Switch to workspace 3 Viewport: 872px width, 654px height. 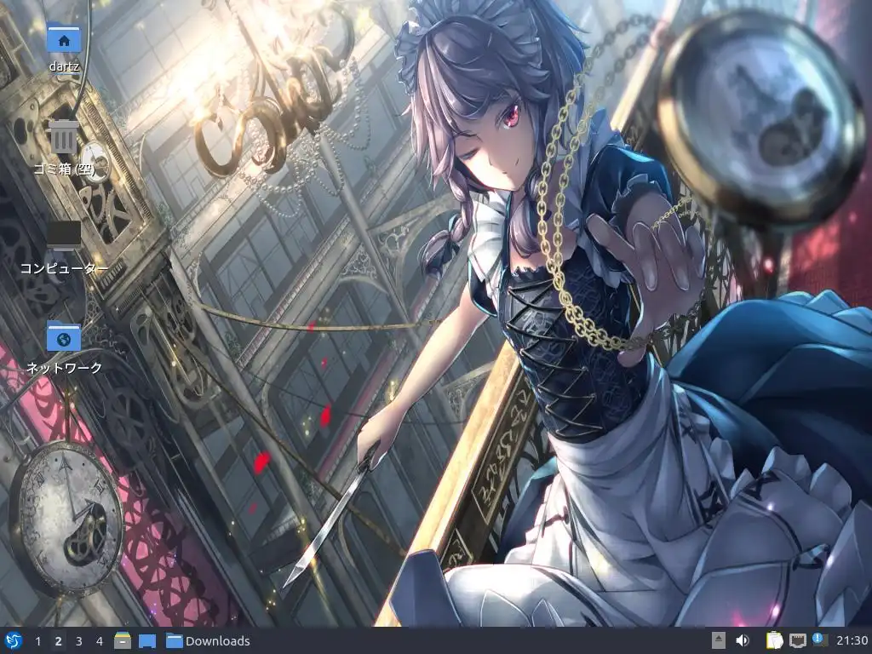pyautogui.click(x=79, y=641)
